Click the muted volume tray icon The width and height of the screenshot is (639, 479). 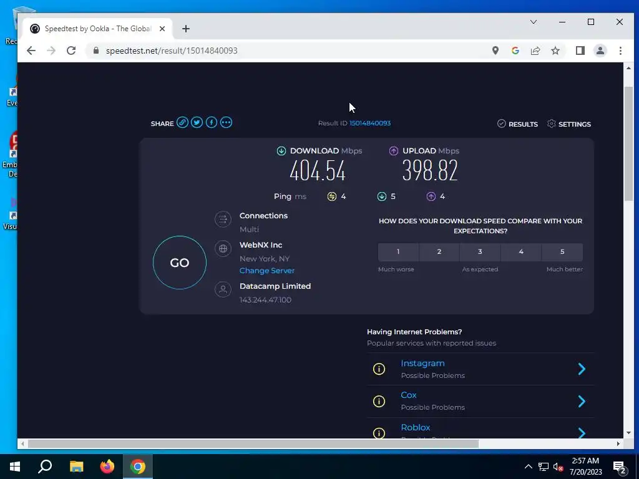coord(558,467)
